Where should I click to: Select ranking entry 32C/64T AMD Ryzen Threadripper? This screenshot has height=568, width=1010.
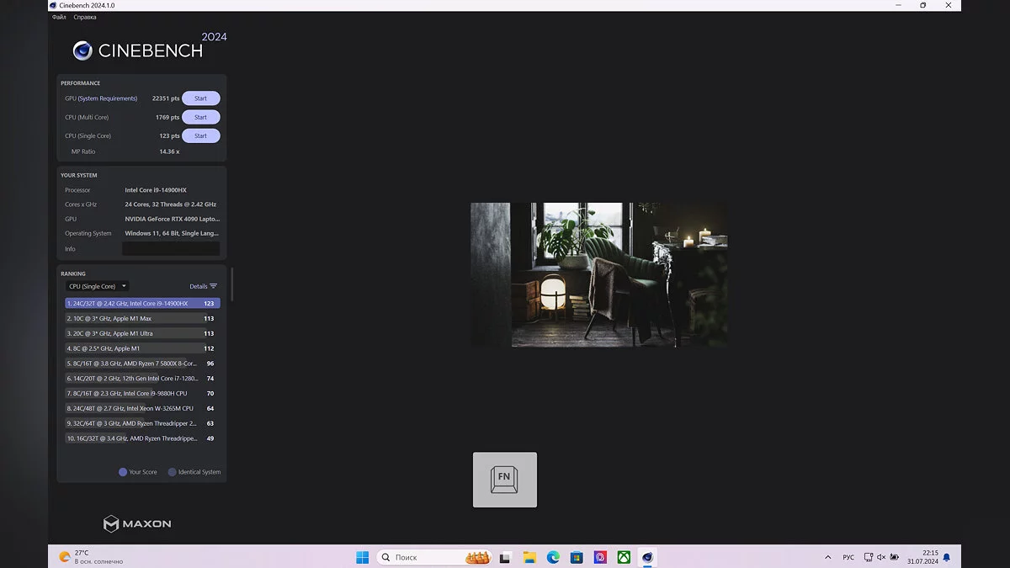[142, 423]
